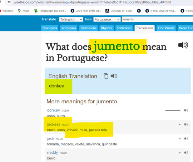Open the Find Words tab
Screen dimensions: 193x162
(x=166, y=28)
